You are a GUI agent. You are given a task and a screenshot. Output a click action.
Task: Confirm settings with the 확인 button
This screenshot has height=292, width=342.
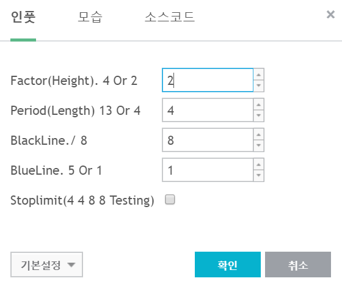pyautogui.click(x=228, y=265)
